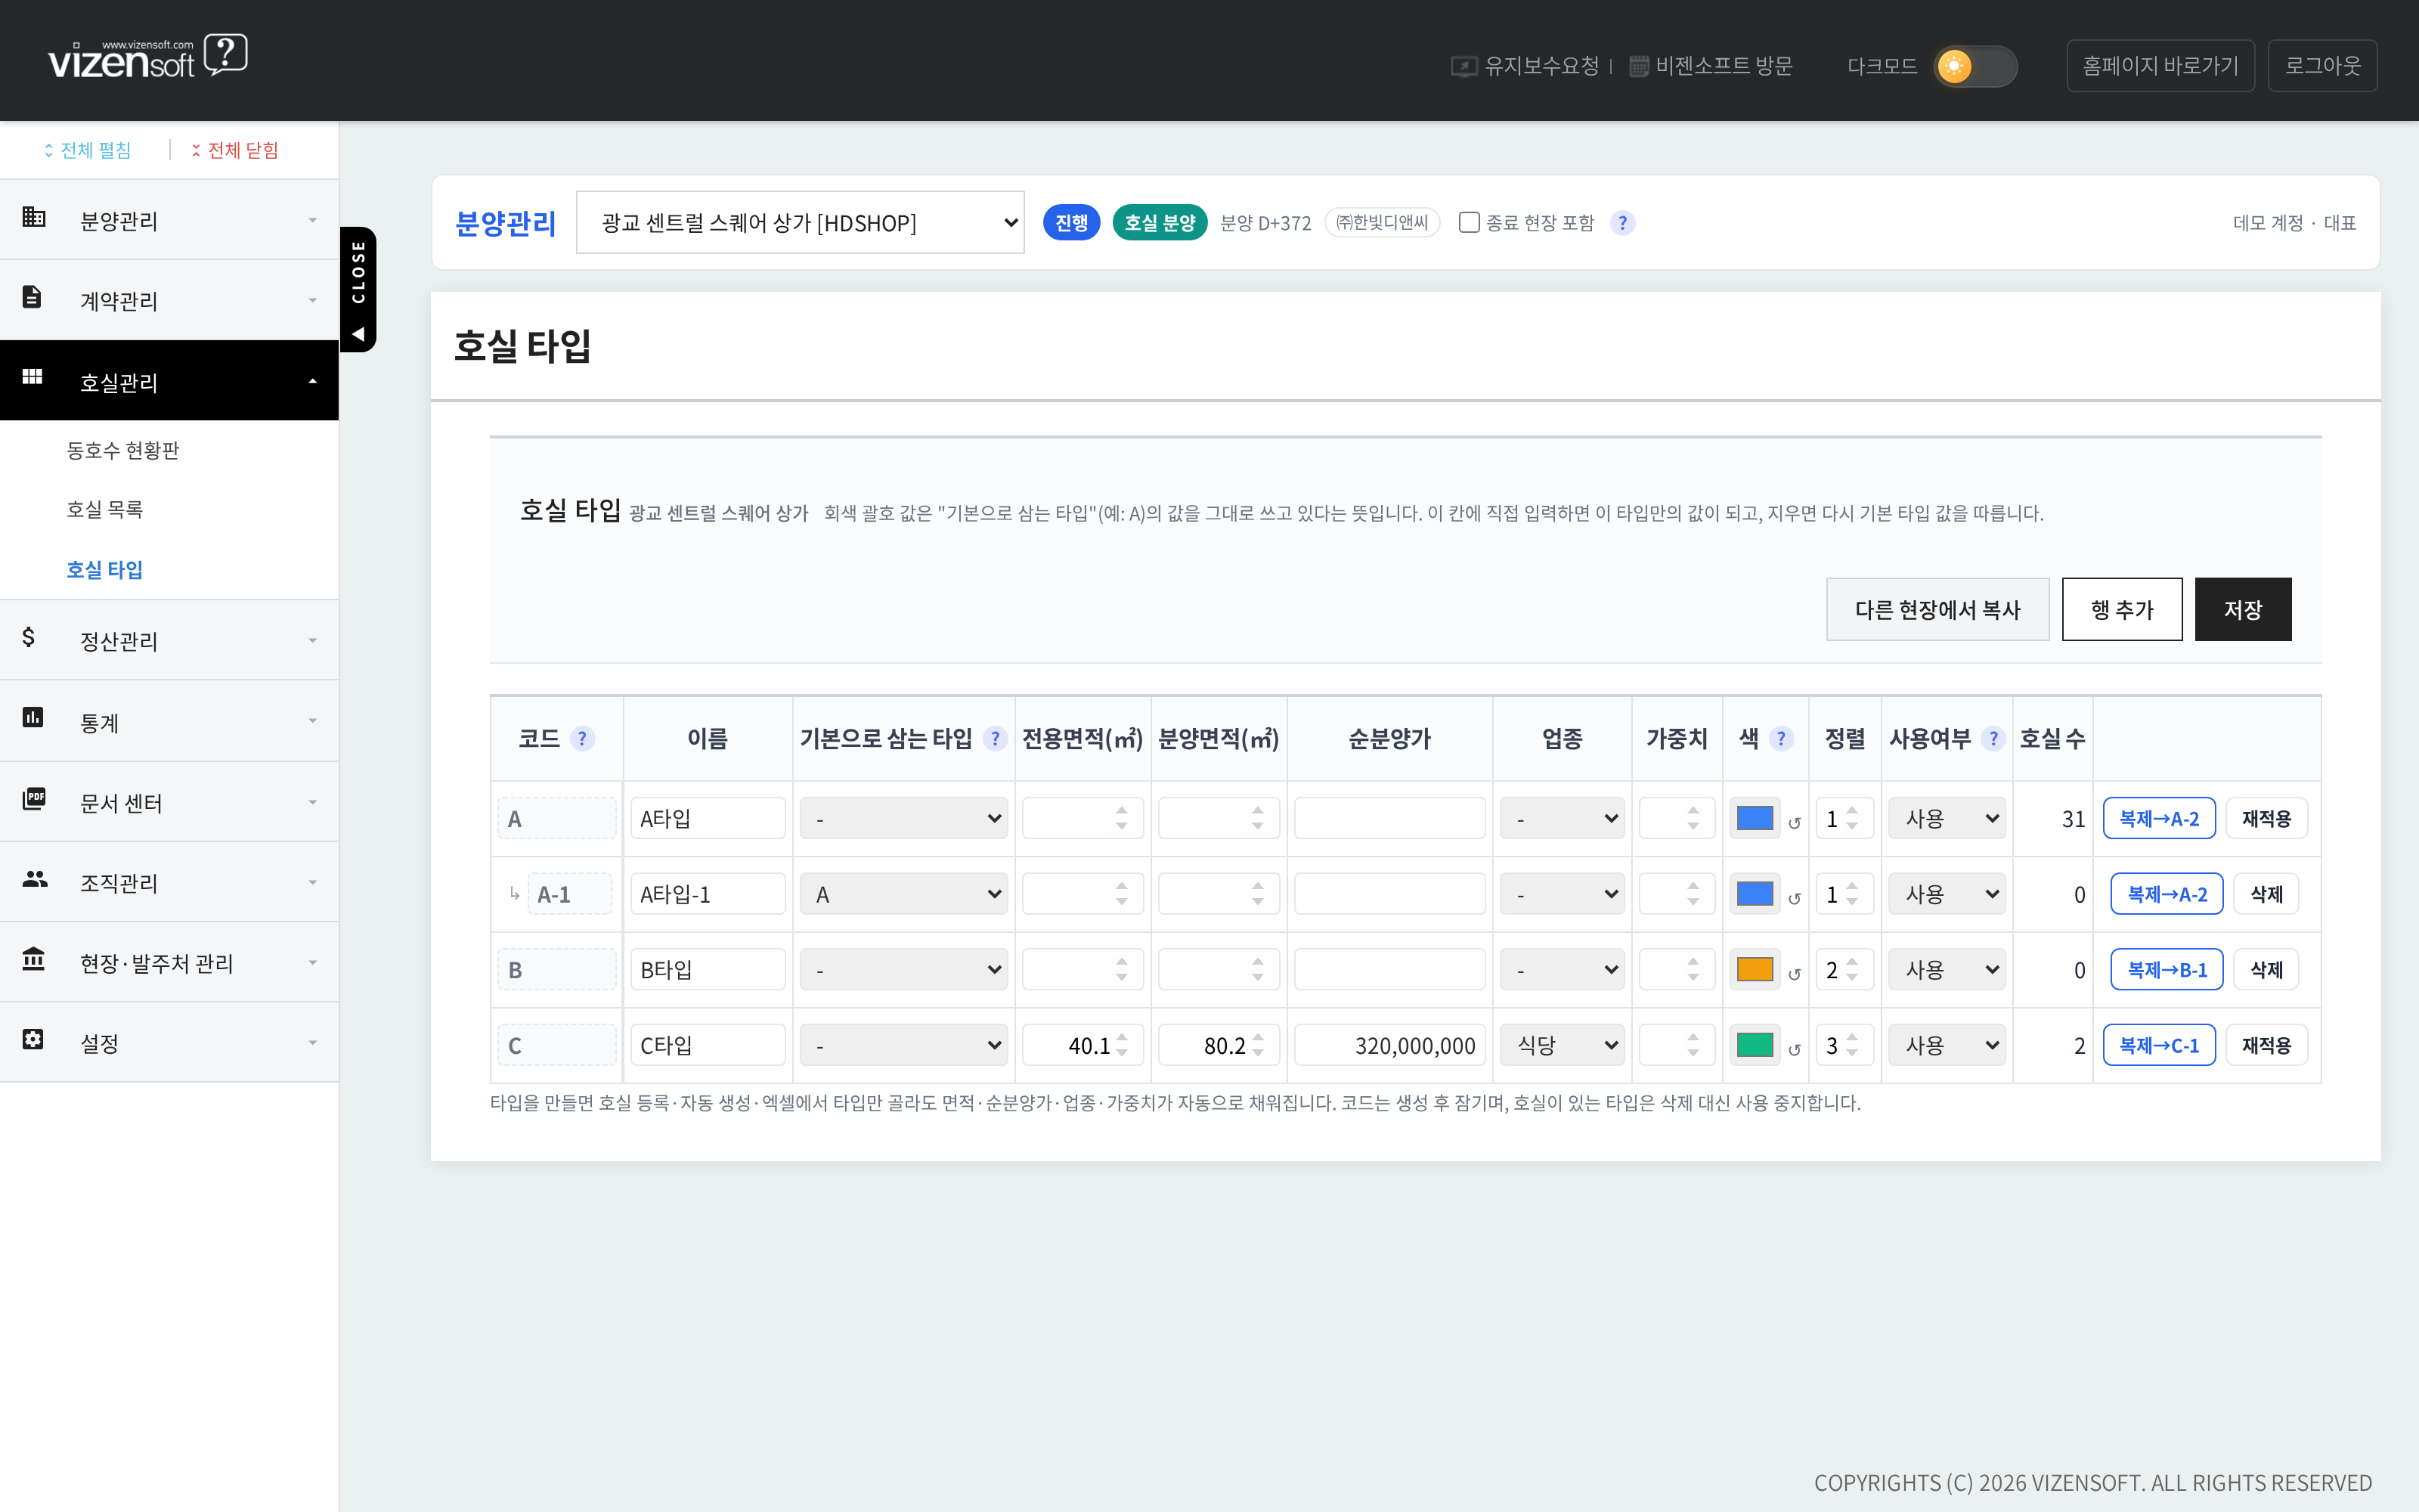Click 분양면적 field showing 80.2
Image resolution: width=2419 pixels, height=1512 pixels.
point(1219,1045)
